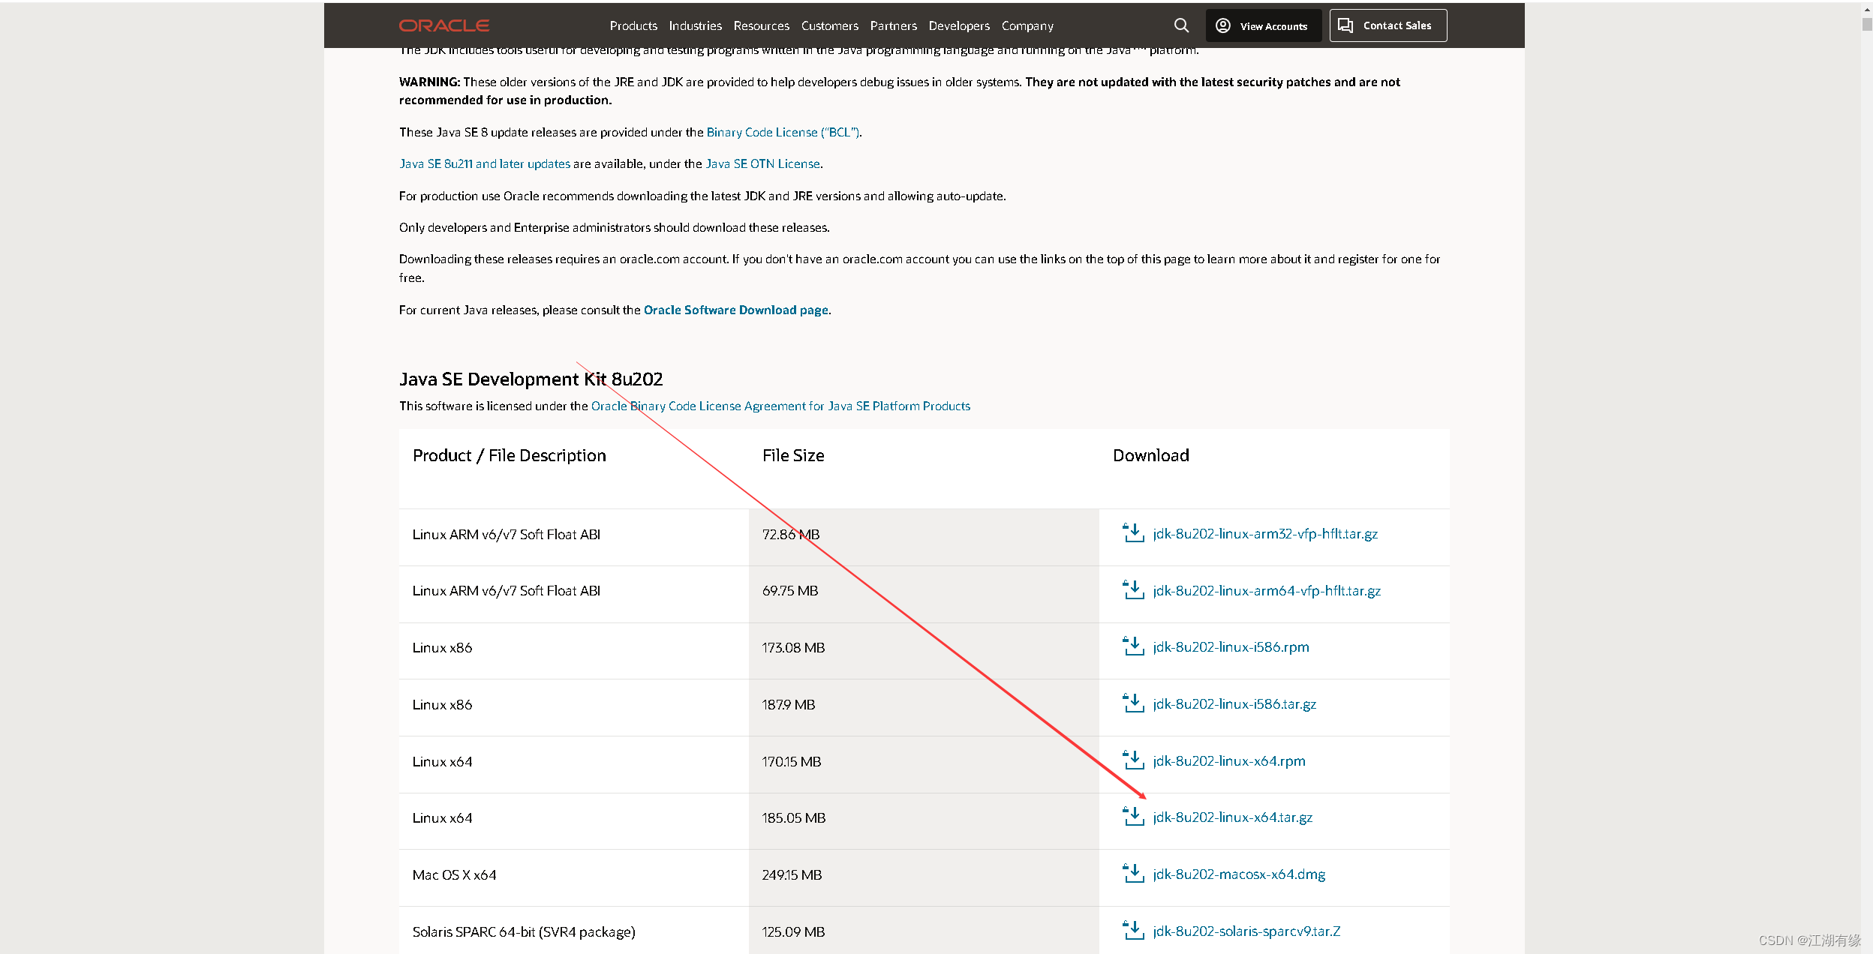The width and height of the screenshot is (1873, 954).
Task: Open Oracle Software Download page link
Action: [x=735, y=310]
